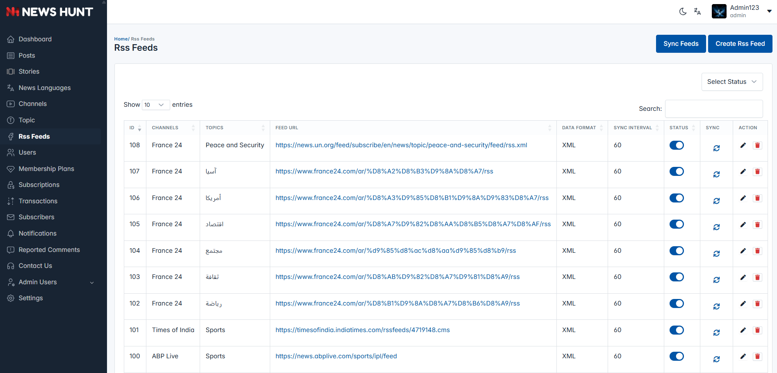Viewport: 777px width, 373px height.
Task: Sort table by Feed URL column
Action: [x=413, y=128]
